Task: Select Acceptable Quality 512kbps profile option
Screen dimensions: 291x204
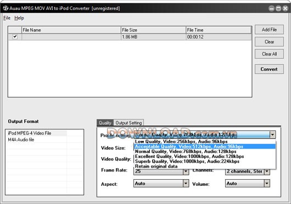Action: pyautogui.click(x=205, y=146)
